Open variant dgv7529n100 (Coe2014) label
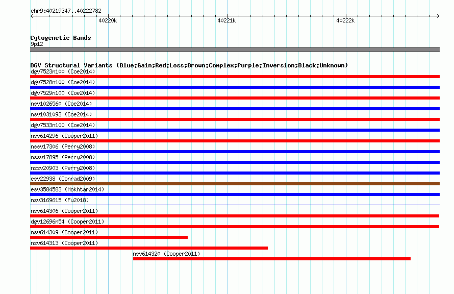 pyautogui.click(x=63, y=93)
